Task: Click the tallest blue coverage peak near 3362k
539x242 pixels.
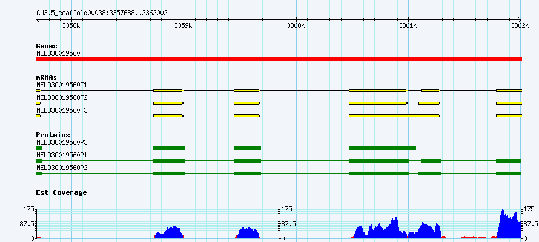Action: click(x=509, y=225)
